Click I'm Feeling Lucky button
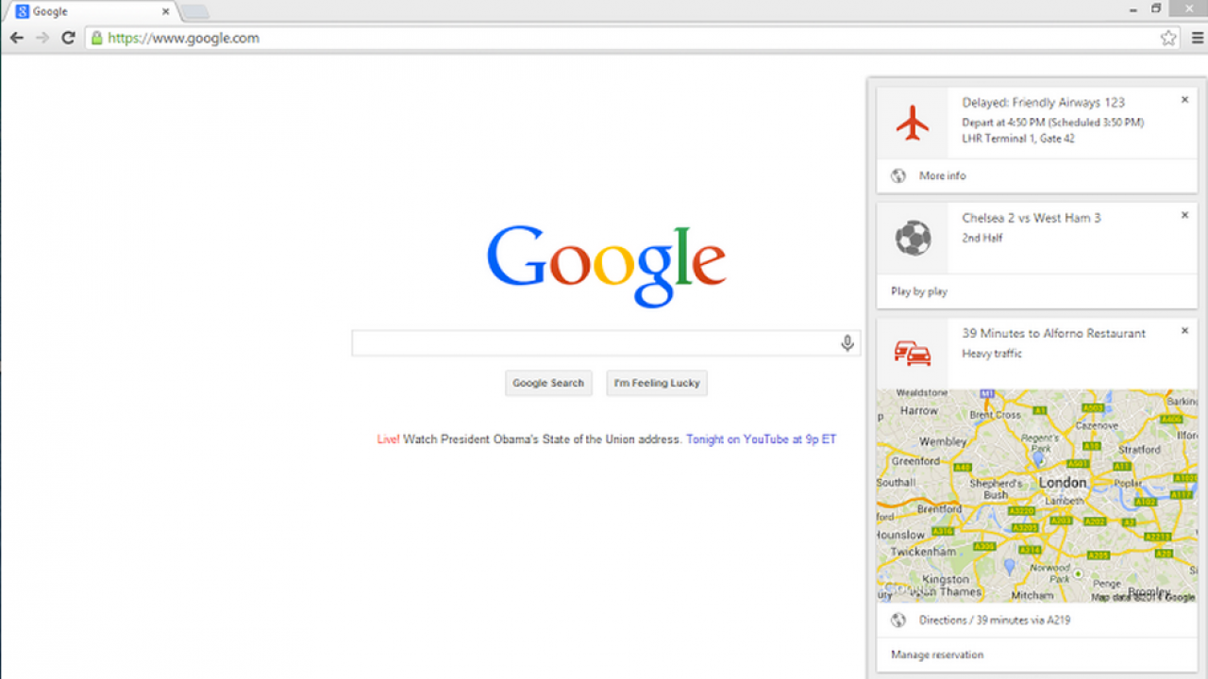 pyautogui.click(x=657, y=383)
